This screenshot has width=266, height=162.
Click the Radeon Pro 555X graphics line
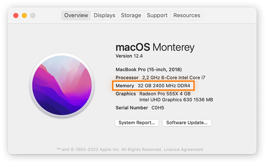click(x=165, y=94)
